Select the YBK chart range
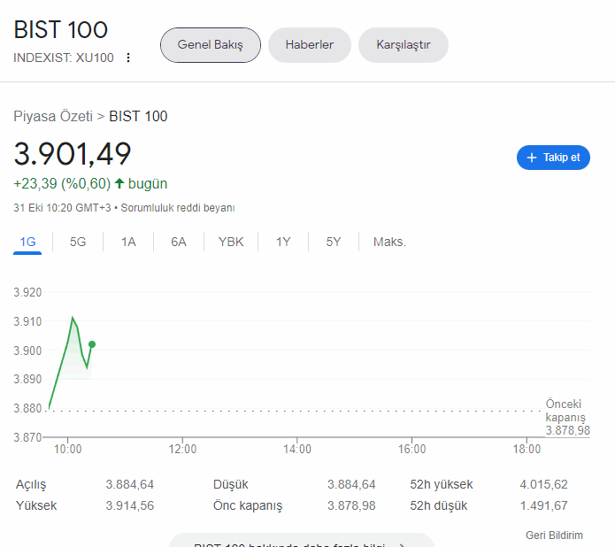 click(x=231, y=242)
